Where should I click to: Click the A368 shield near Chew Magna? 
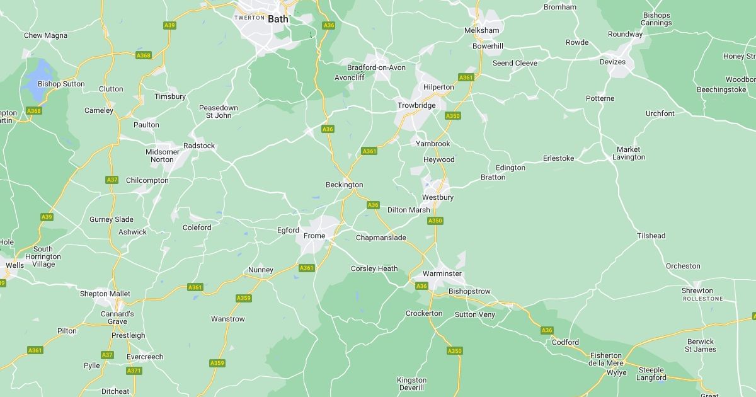tap(144, 55)
